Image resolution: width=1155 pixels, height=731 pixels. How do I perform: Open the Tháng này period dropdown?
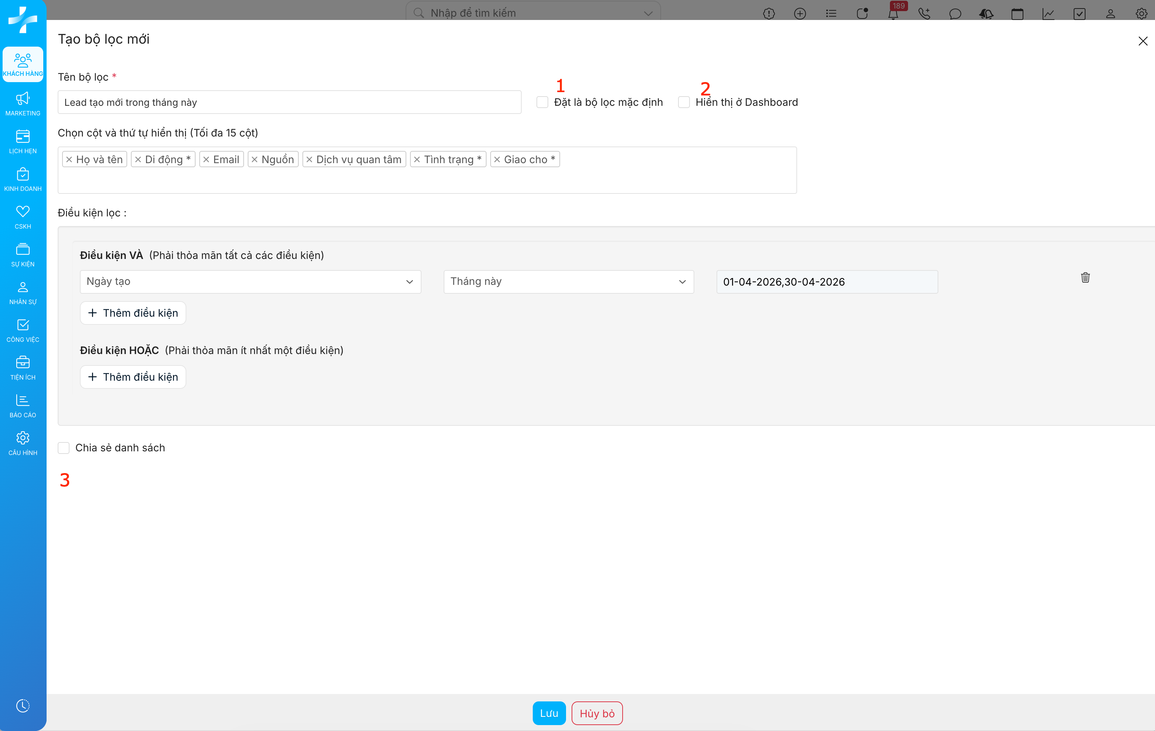click(x=568, y=282)
